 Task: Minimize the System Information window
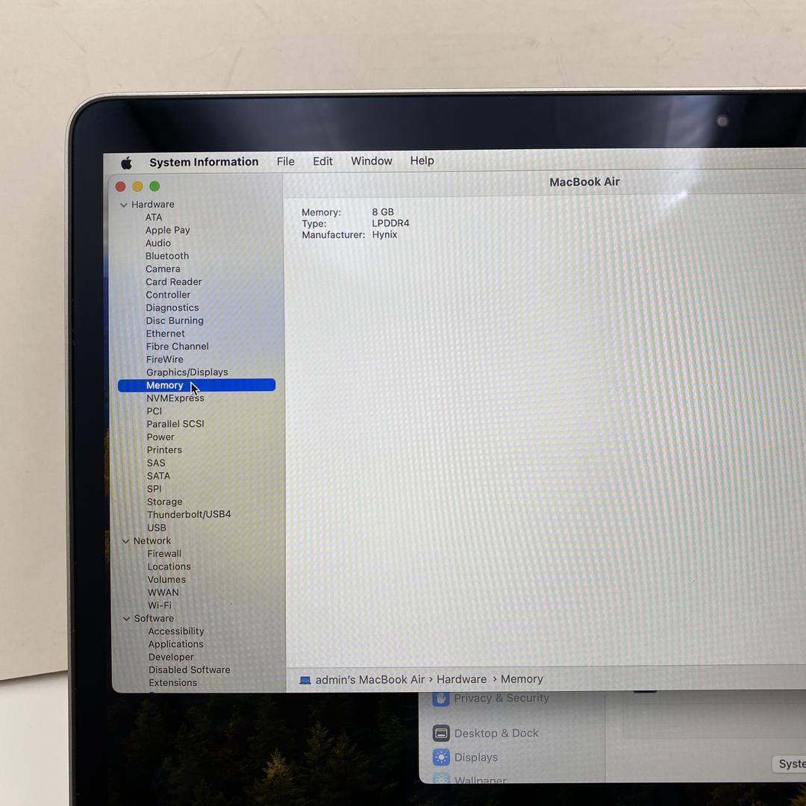(138, 186)
